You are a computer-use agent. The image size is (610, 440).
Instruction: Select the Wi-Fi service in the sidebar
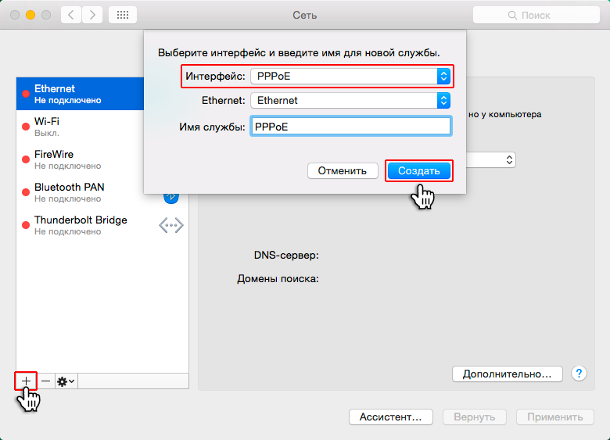point(80,127)
